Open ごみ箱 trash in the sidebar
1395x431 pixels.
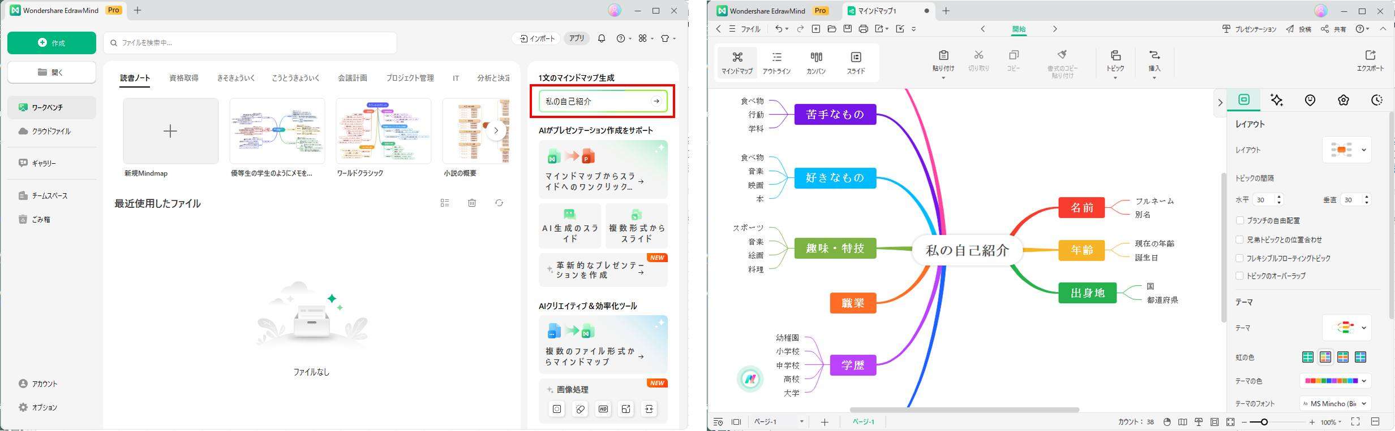tap(51, 219)
